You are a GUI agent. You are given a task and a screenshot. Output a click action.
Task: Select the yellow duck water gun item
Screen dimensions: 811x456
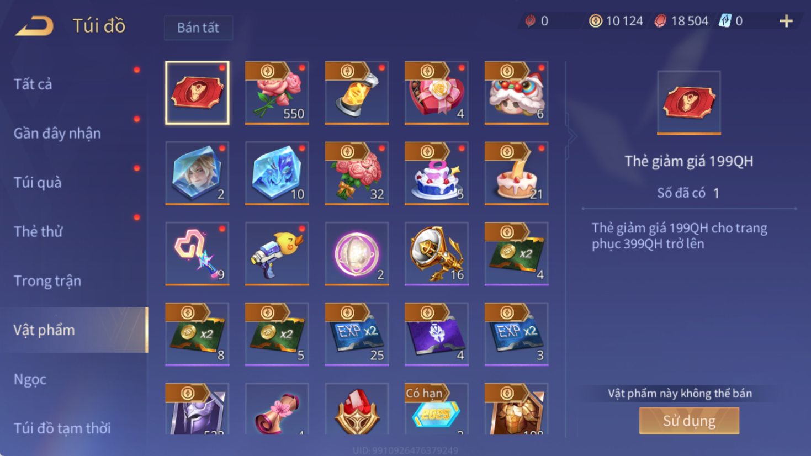[277, 254]
